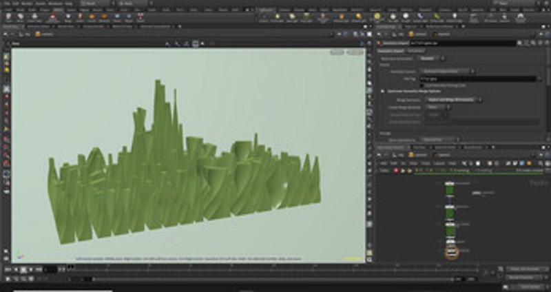
Task: Open the Keys All Channels dropdown button
Action: click(528, 269)
